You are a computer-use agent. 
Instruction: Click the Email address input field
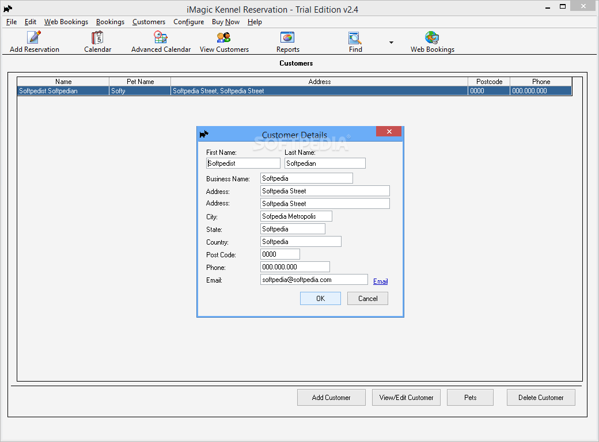tap(314, 279)
